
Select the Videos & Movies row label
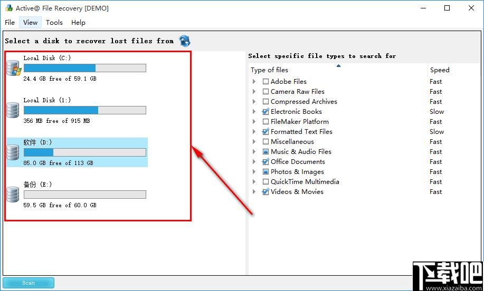point(297,192)
